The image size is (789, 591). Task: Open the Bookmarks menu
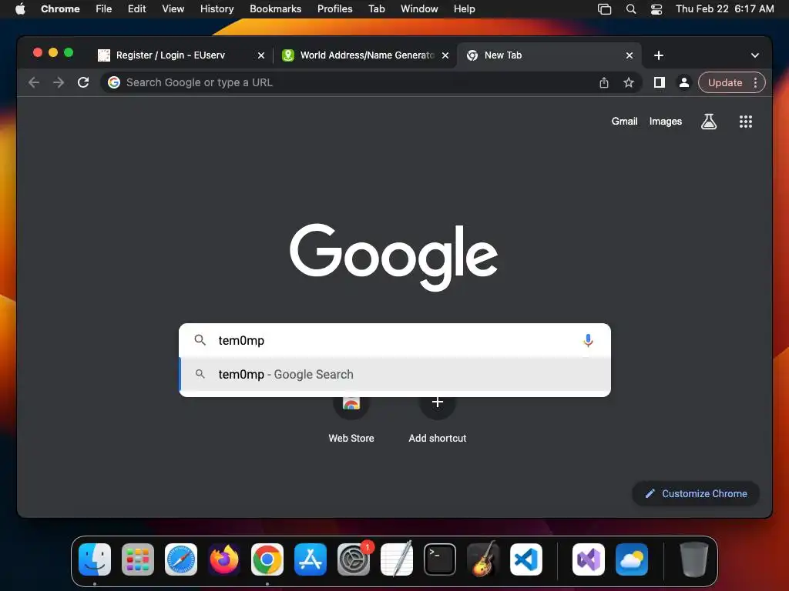pyautogui.click(x=275, y=9)
